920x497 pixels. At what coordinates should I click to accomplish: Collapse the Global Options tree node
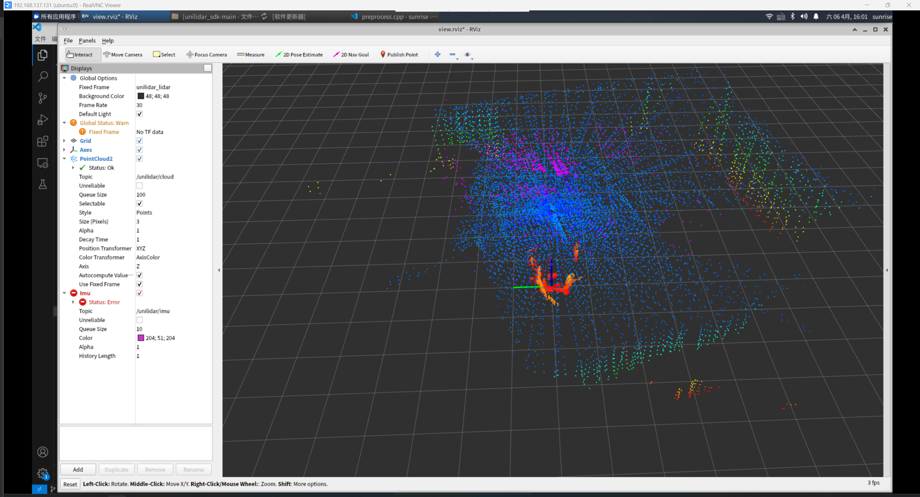tap(64, 78)
